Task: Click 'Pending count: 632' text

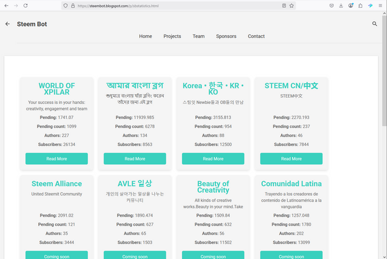Action: [213, 225]
